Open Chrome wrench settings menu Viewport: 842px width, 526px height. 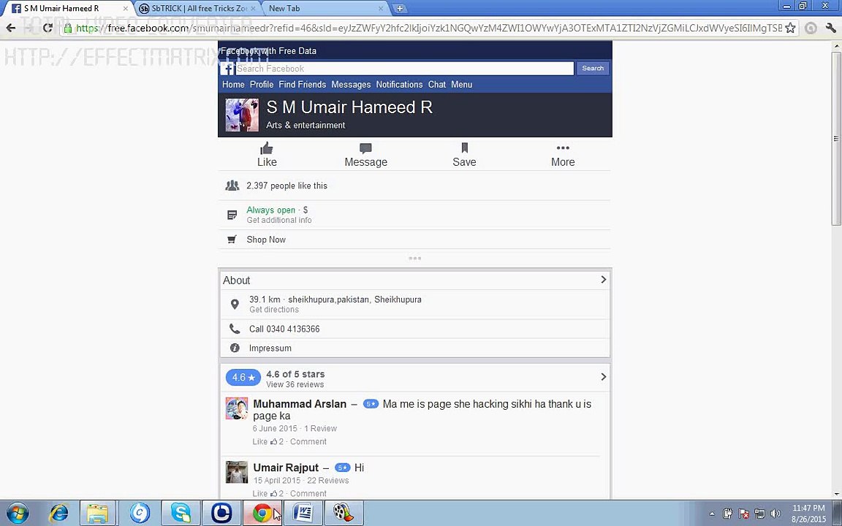click(x=831, y=28)
